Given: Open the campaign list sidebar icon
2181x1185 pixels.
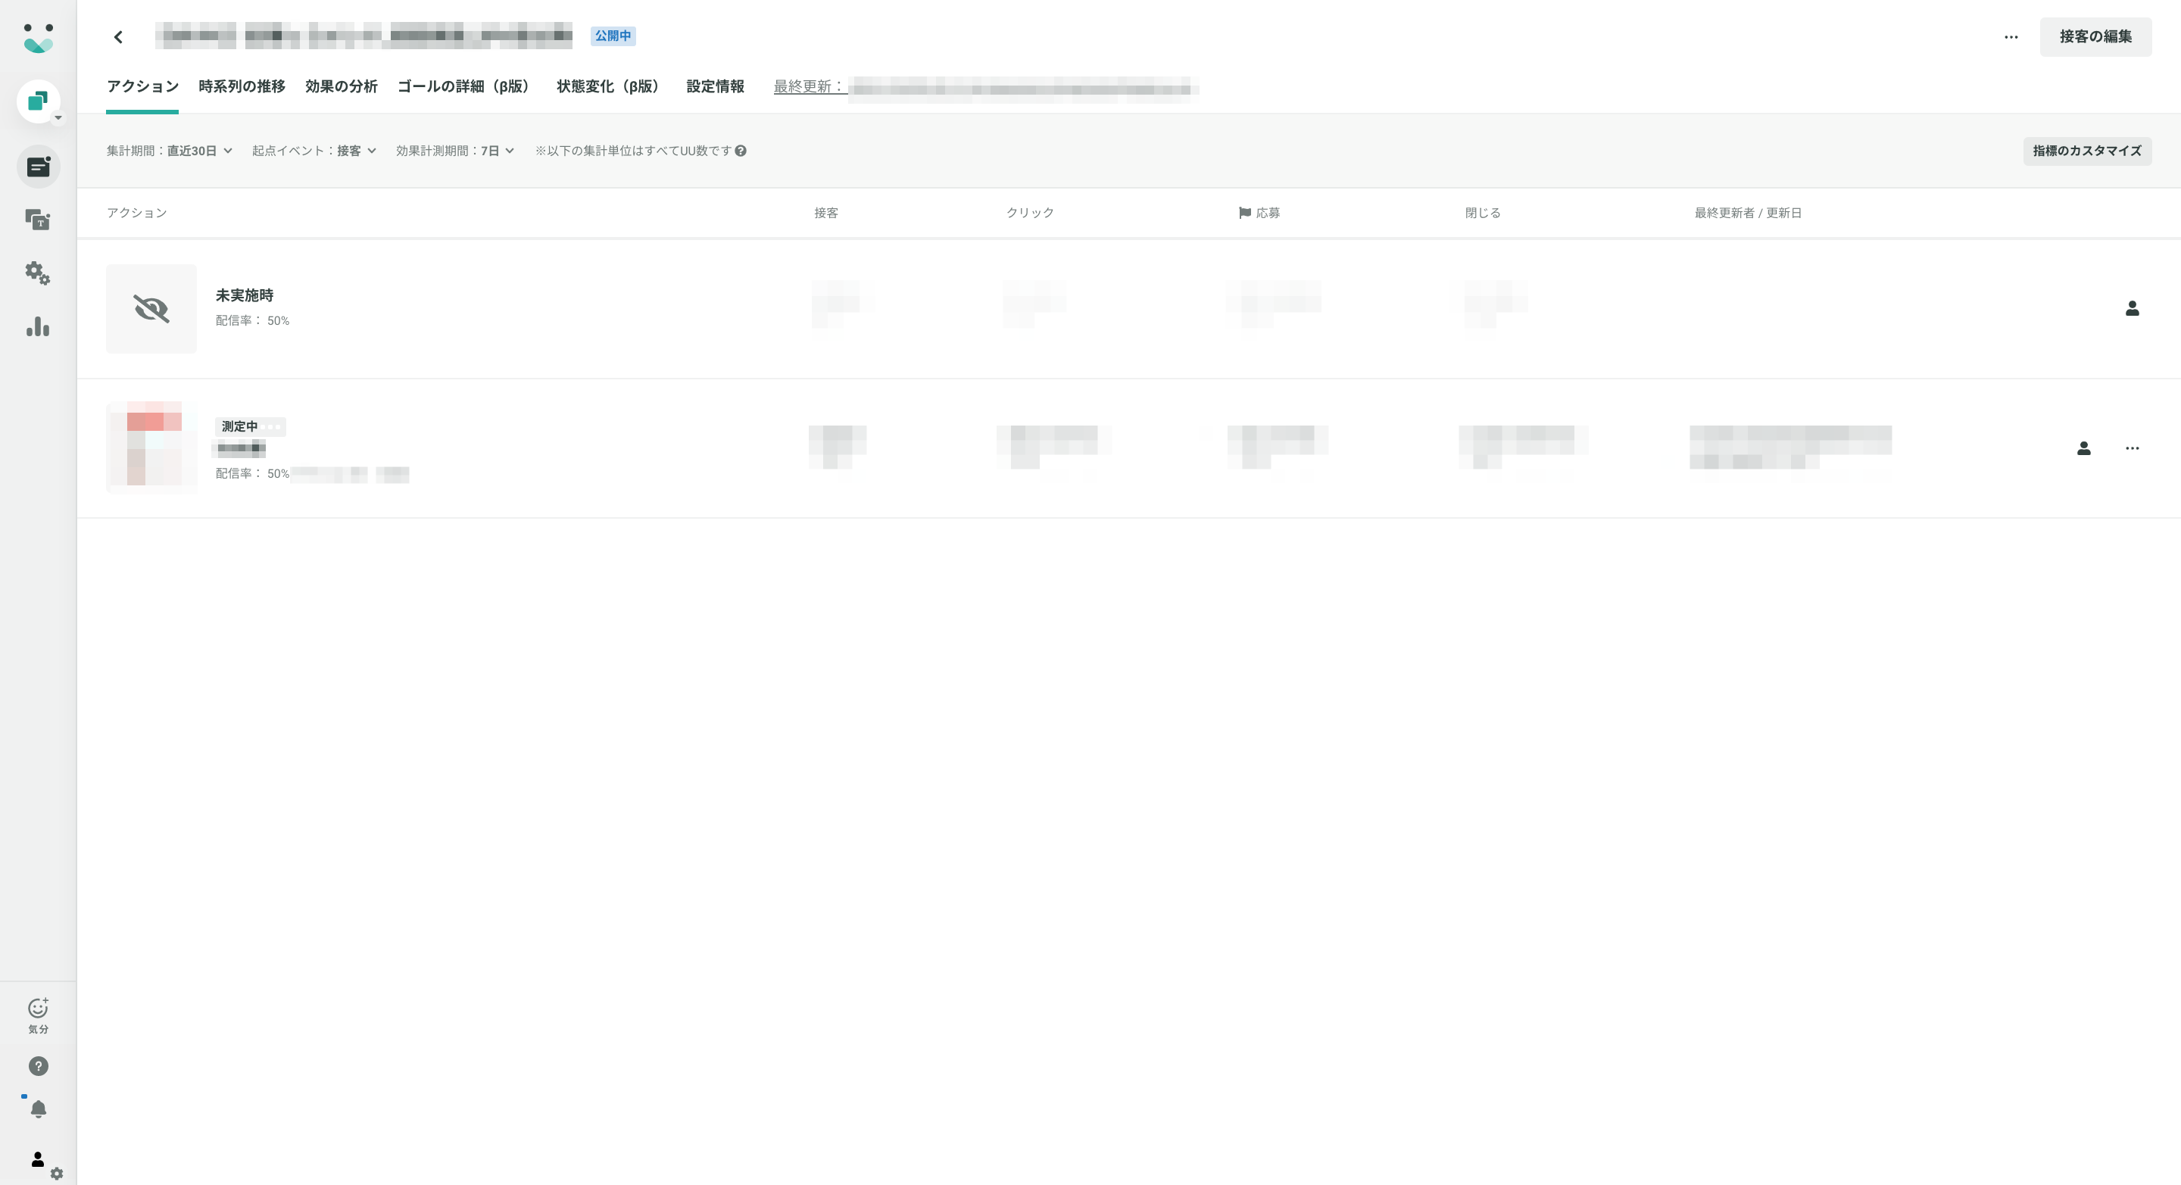Looking at the screenshot, I should pos(38,167).
